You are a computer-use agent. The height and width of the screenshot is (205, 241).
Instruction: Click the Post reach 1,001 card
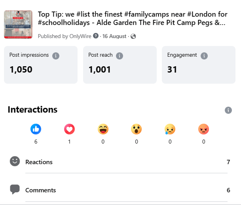tap(120, 65)
